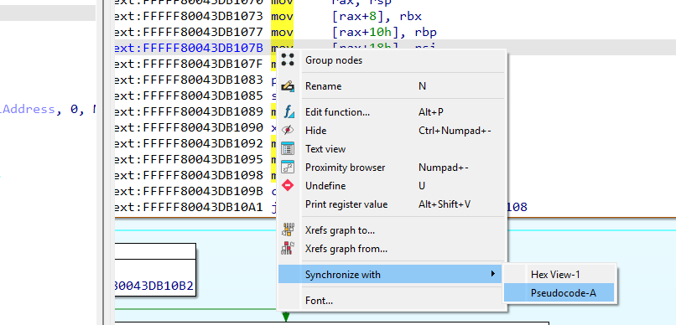Click the [rax+10h], rbp operand
The image size is (676, 325).
(x=384, y=33)
